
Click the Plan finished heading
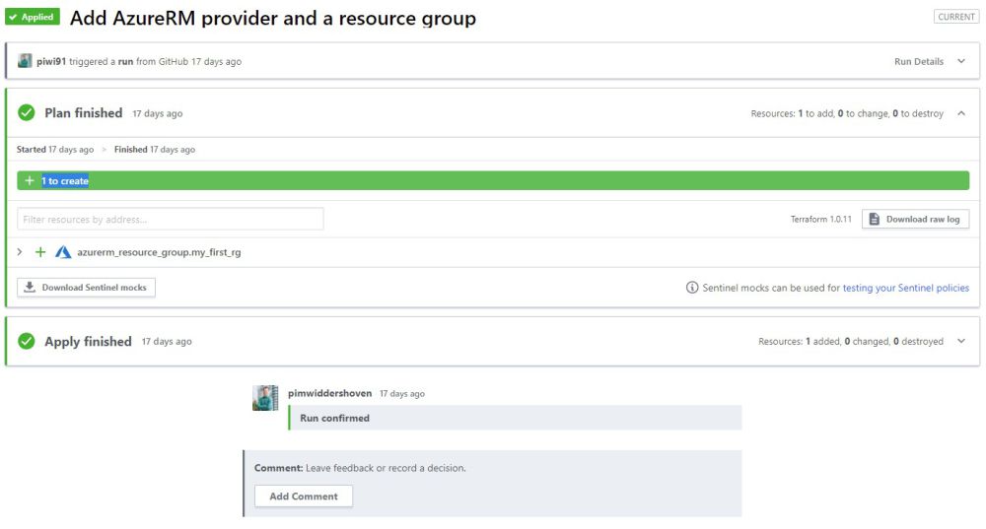point(84,113)
